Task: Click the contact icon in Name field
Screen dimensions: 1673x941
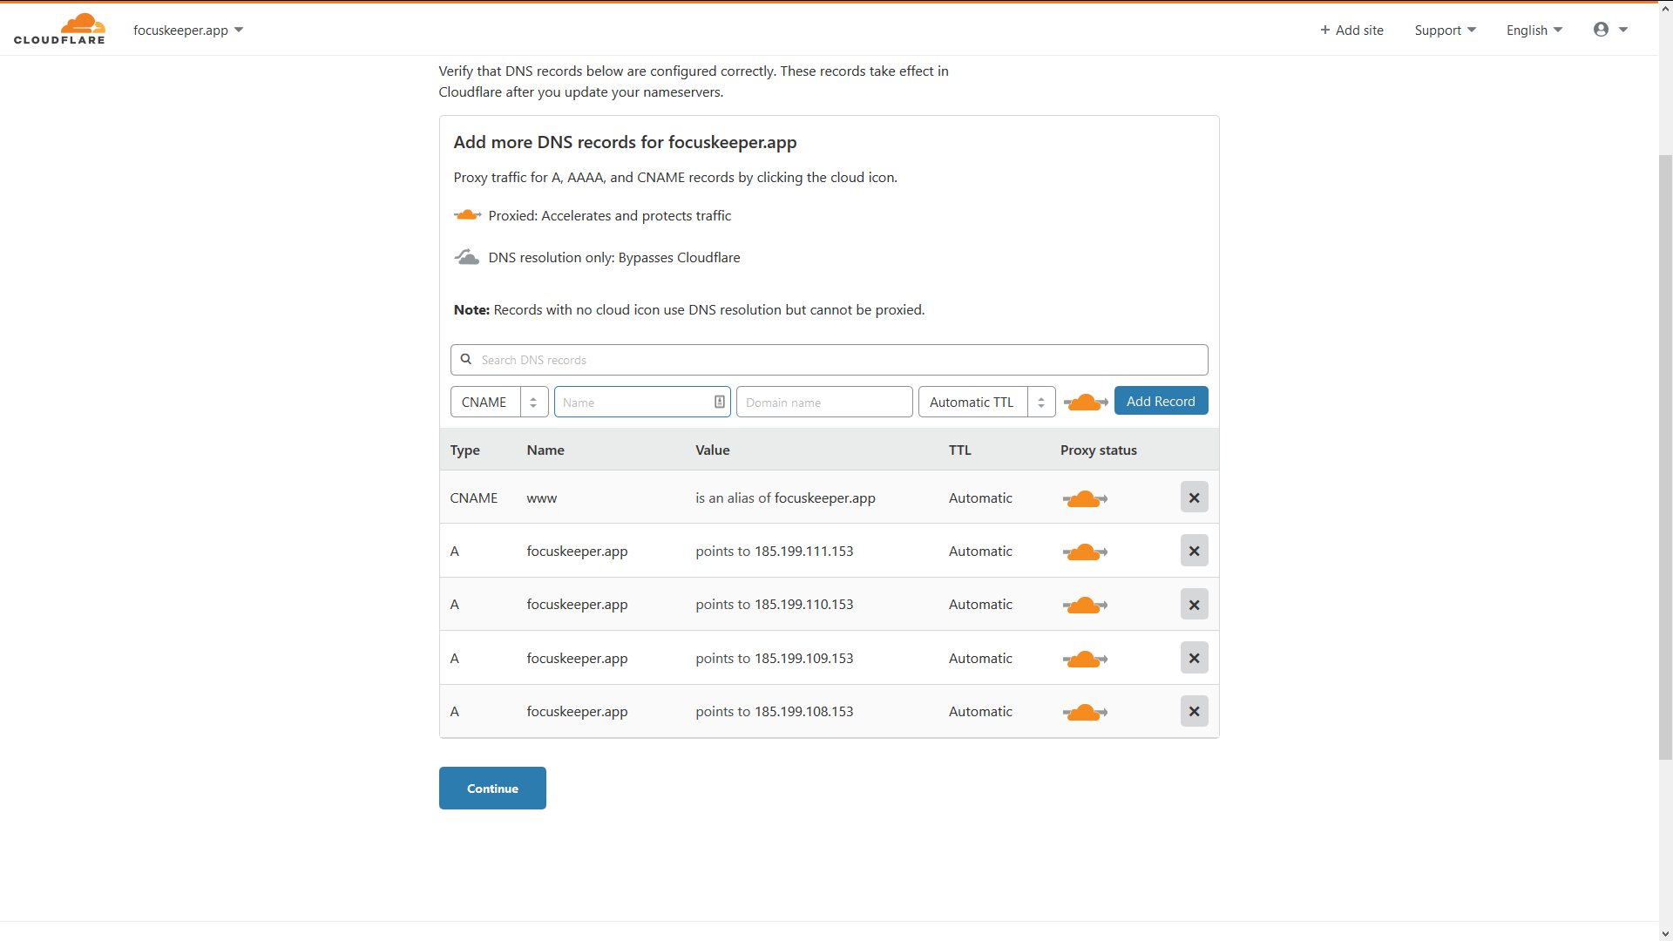Action: (x=719, y=402)
